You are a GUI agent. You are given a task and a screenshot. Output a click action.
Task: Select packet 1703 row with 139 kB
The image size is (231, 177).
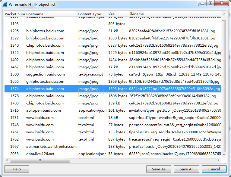pos(113,103)
